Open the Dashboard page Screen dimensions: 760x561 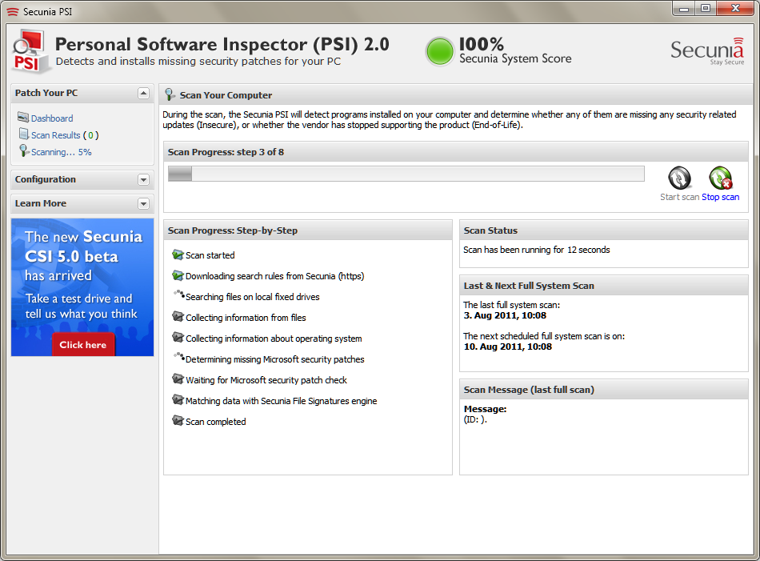click(x=52, y=118)
